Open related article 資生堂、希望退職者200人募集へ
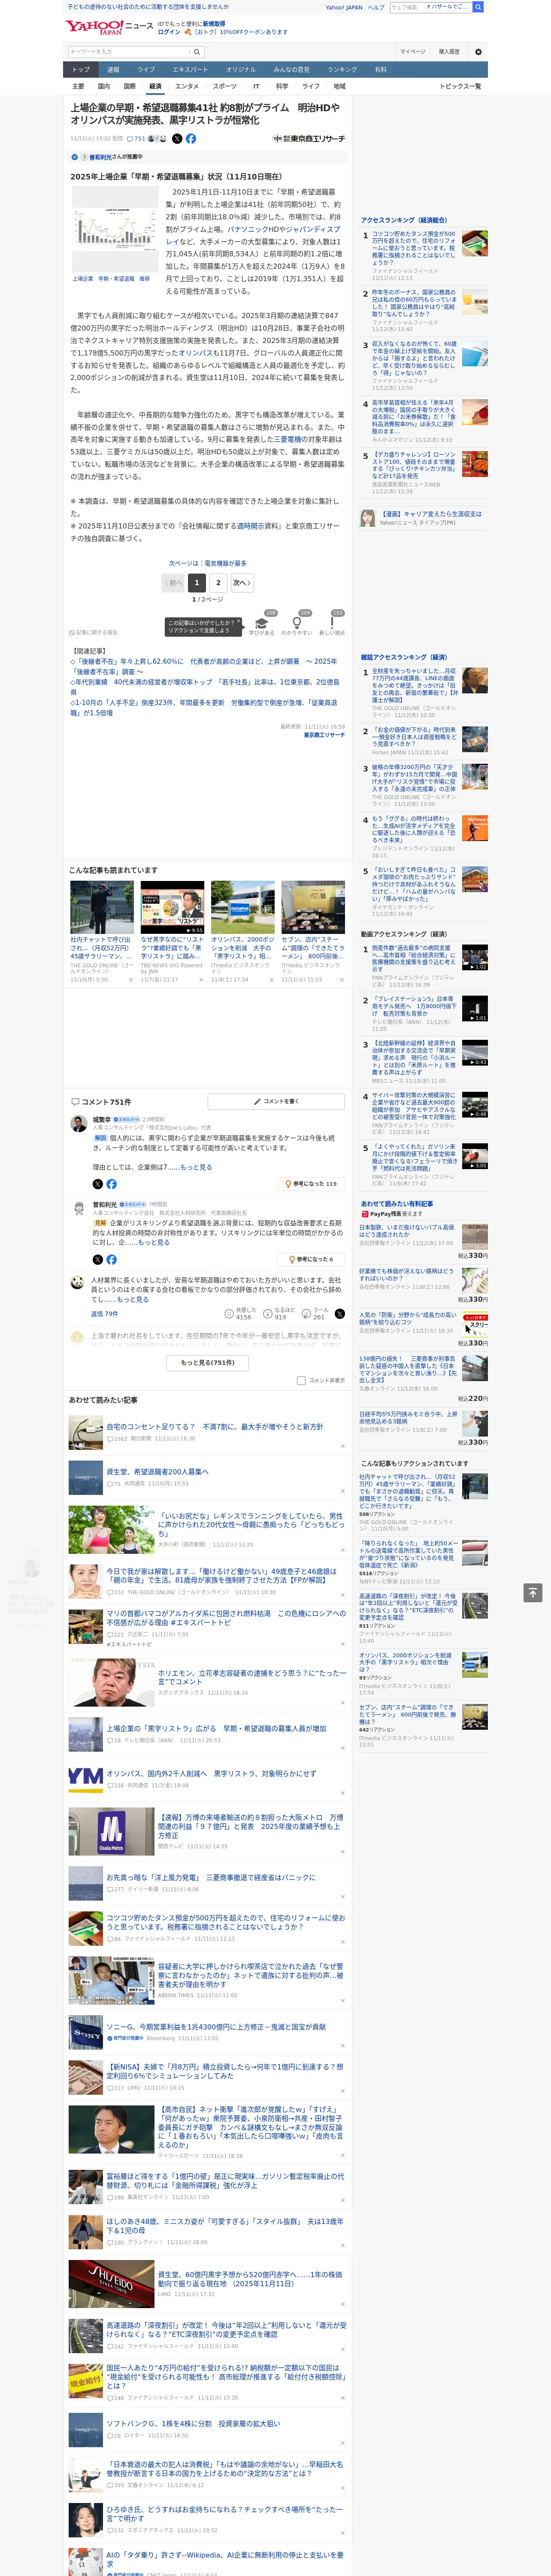The width and height of the screenshot is (551, 2576). (x=158, y=1472)
